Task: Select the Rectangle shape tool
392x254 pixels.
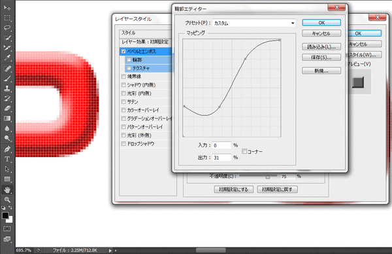Action: [x=7, y=179]
